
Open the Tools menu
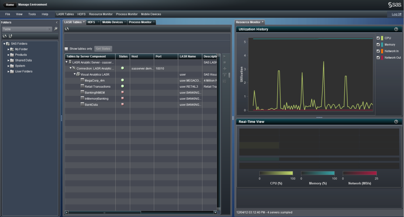pyautogui.click(x=32, y=14)
